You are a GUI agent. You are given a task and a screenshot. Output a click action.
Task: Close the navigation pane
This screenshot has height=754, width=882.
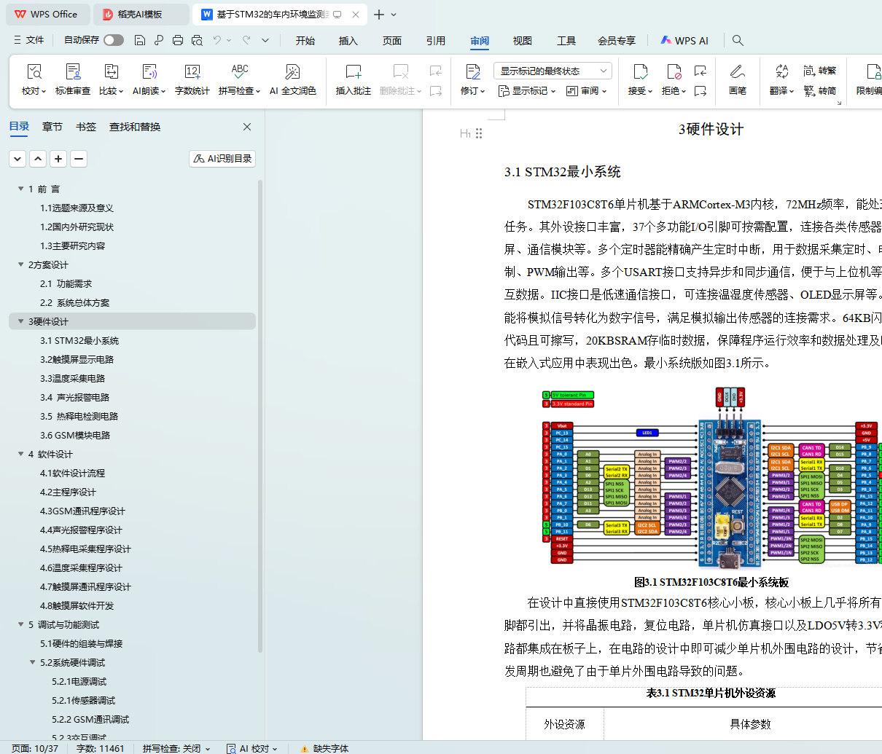(x=247, y=127)
